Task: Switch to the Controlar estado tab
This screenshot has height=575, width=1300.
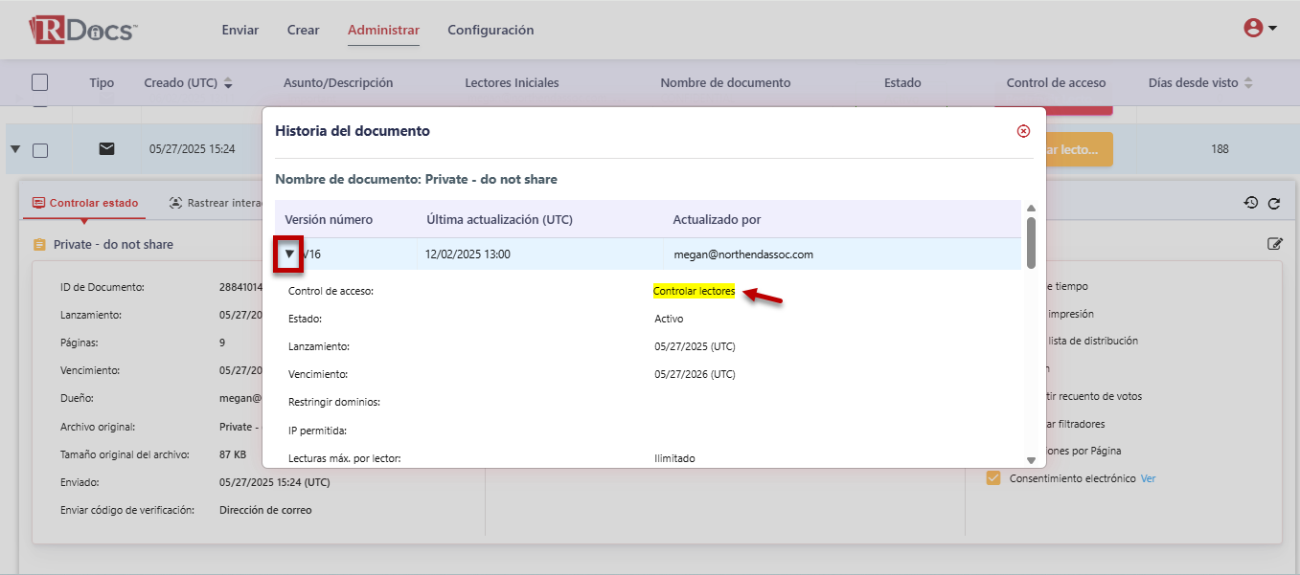Action: coord(84,203)
